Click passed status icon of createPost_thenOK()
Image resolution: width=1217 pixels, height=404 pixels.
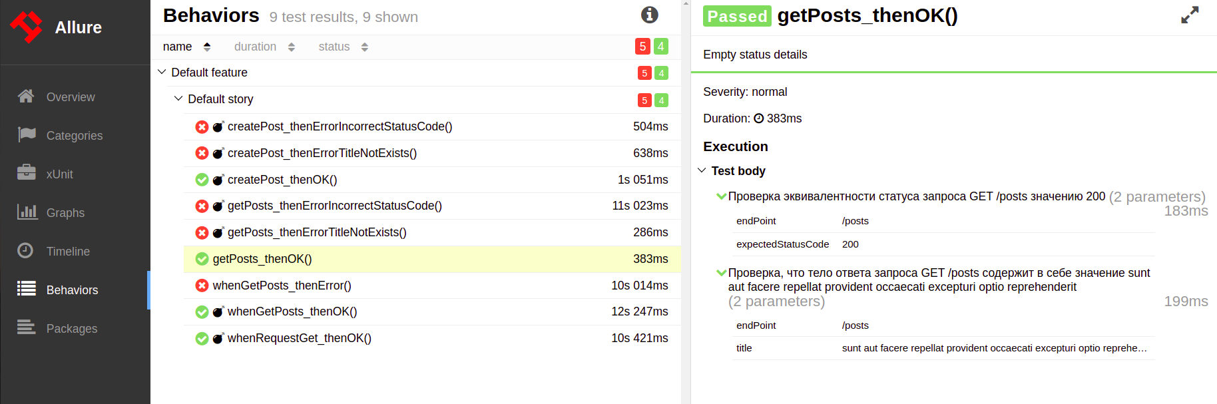point(202,180)
